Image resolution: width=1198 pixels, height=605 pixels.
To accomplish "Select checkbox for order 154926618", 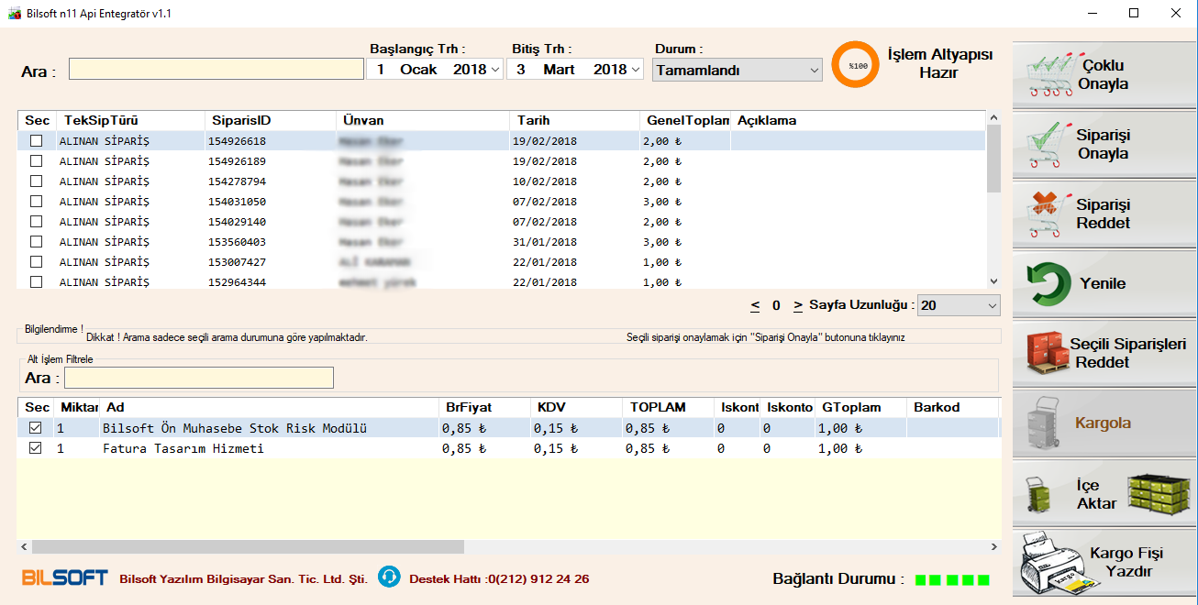I will [x=37, y=141].
